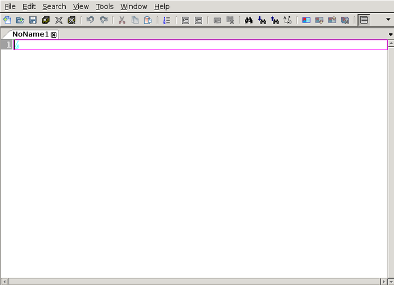The width and height of the screenshot is (394, 285).
Task: Close the NoName1 tab
Action: (54, 35)
